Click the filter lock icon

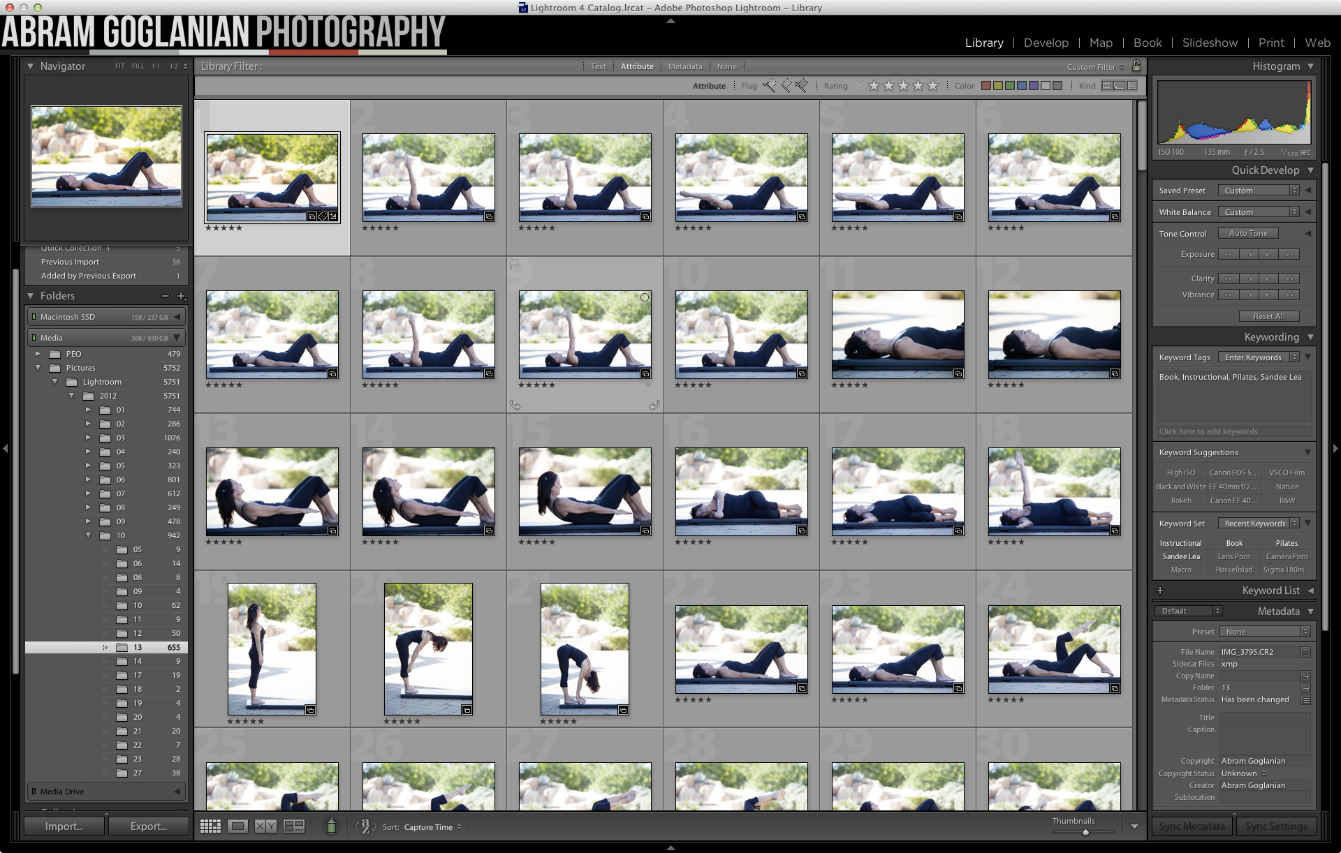1136,66
